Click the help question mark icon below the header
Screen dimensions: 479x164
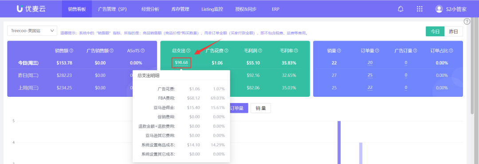click(467, 21)
